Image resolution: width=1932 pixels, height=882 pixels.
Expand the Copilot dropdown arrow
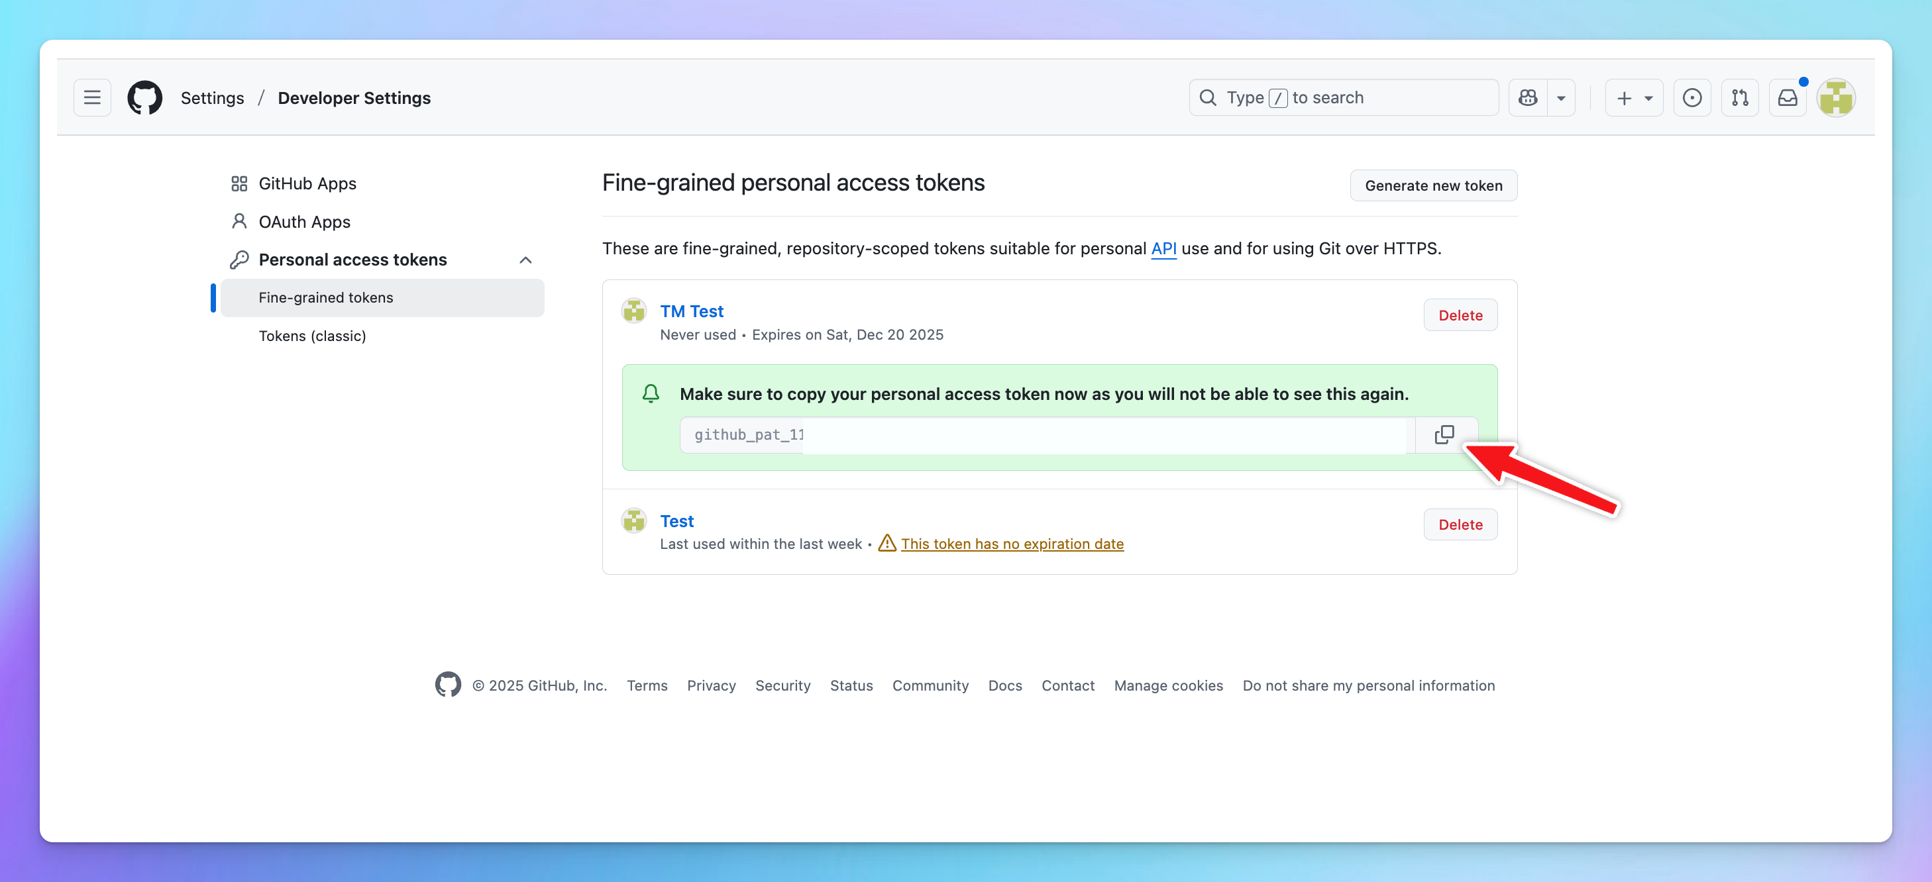click(1561, 98)
